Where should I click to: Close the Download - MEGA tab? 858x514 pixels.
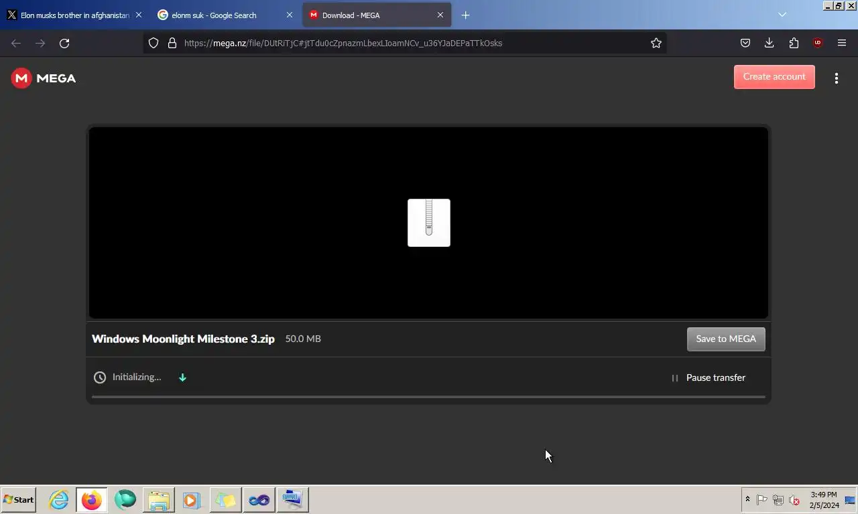[x=440, y=15]
